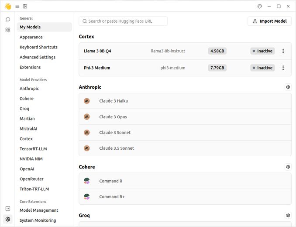Screen dimensions: 296x227
Task: Click the Command R Cohere logo
Action: (x=87, y=181)
